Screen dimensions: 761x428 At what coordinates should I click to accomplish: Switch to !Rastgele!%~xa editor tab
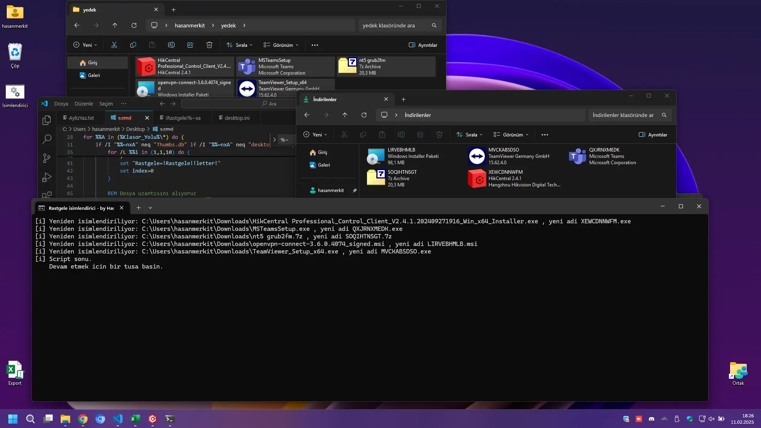182,118
